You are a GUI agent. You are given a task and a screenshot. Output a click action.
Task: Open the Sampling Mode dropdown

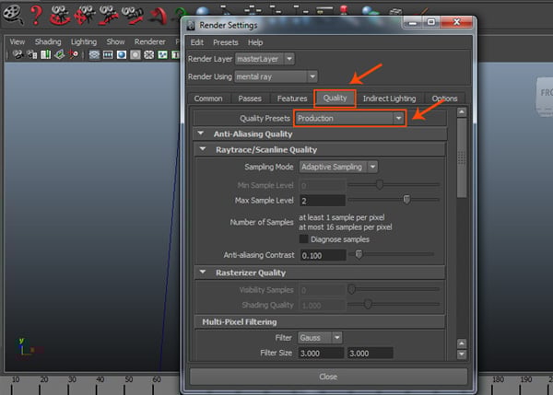(338, 167)
